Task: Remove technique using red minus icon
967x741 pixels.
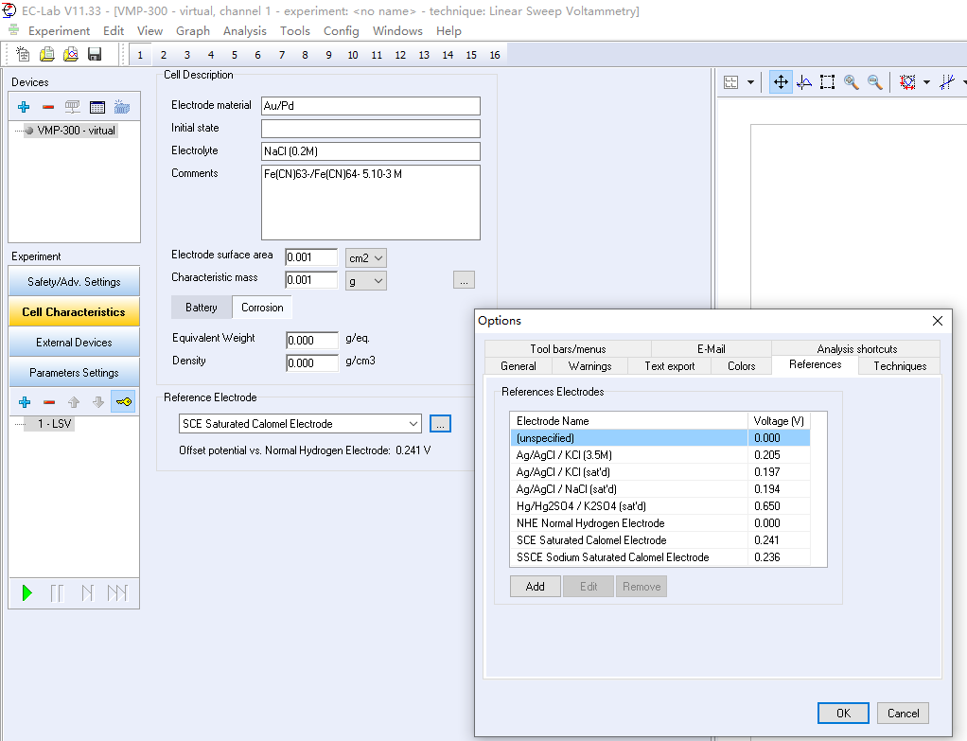Action: [49, 402]
